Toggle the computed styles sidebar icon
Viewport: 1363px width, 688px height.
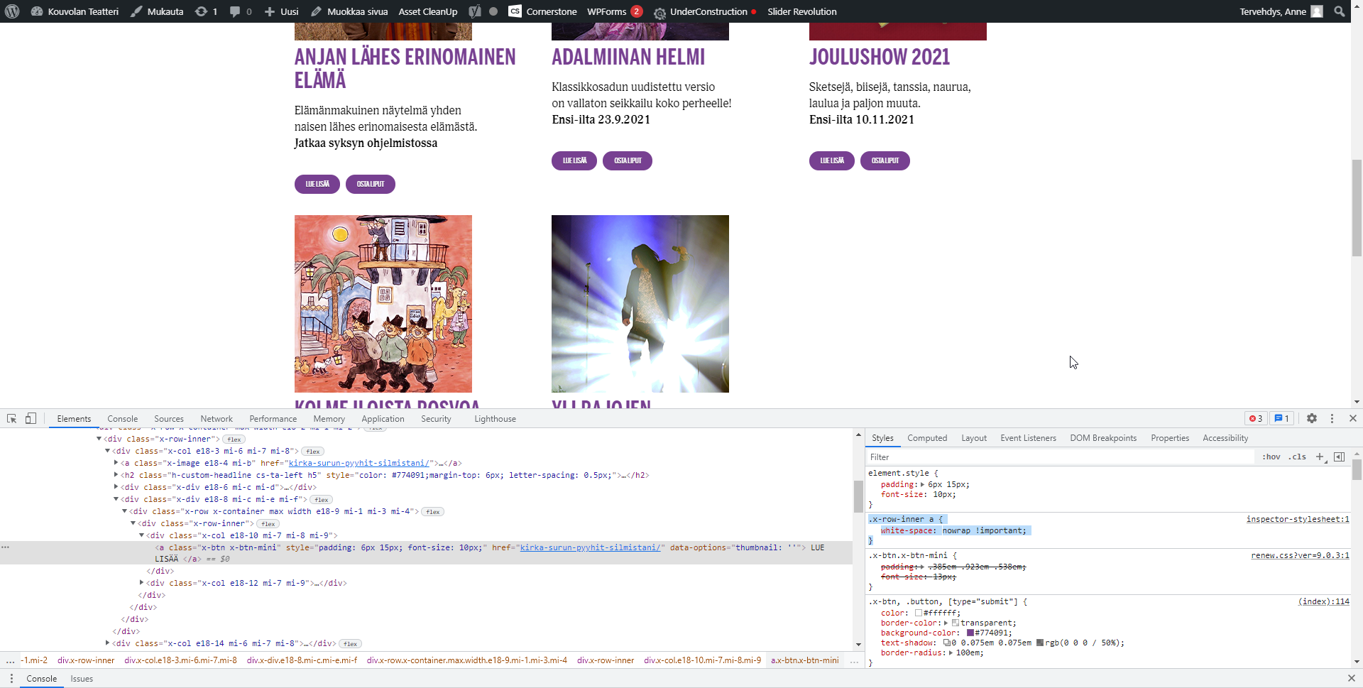(x=1339, y=457)
